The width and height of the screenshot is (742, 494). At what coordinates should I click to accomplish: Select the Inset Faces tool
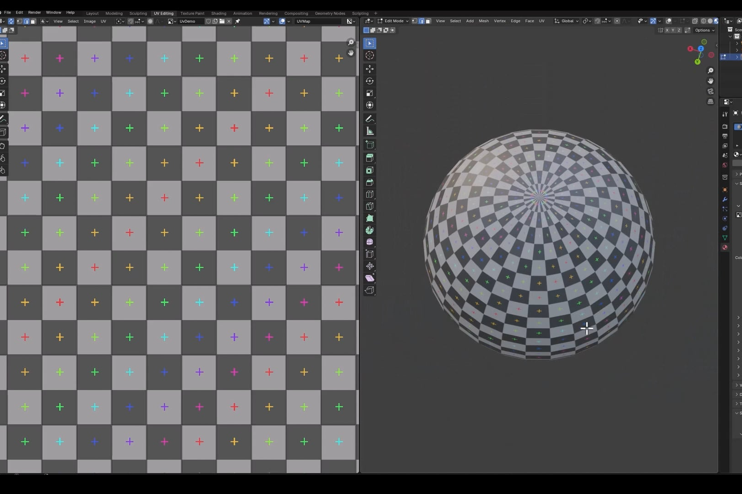point(370,170)
